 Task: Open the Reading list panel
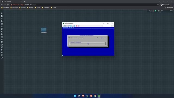point(169,8)
